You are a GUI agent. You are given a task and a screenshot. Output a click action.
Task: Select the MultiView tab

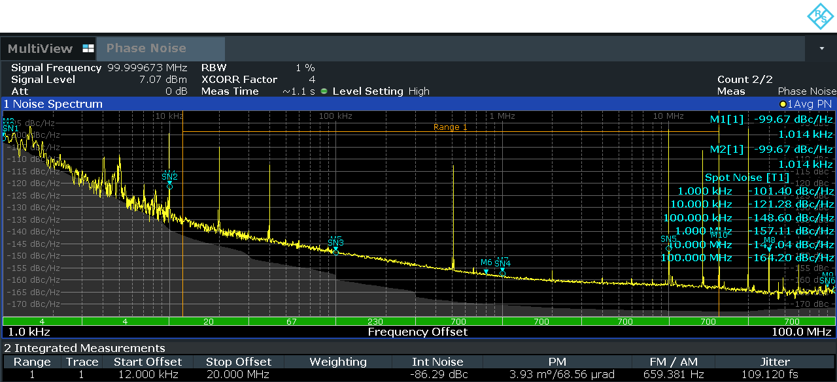pyautogui.click(x=41, y=48)
